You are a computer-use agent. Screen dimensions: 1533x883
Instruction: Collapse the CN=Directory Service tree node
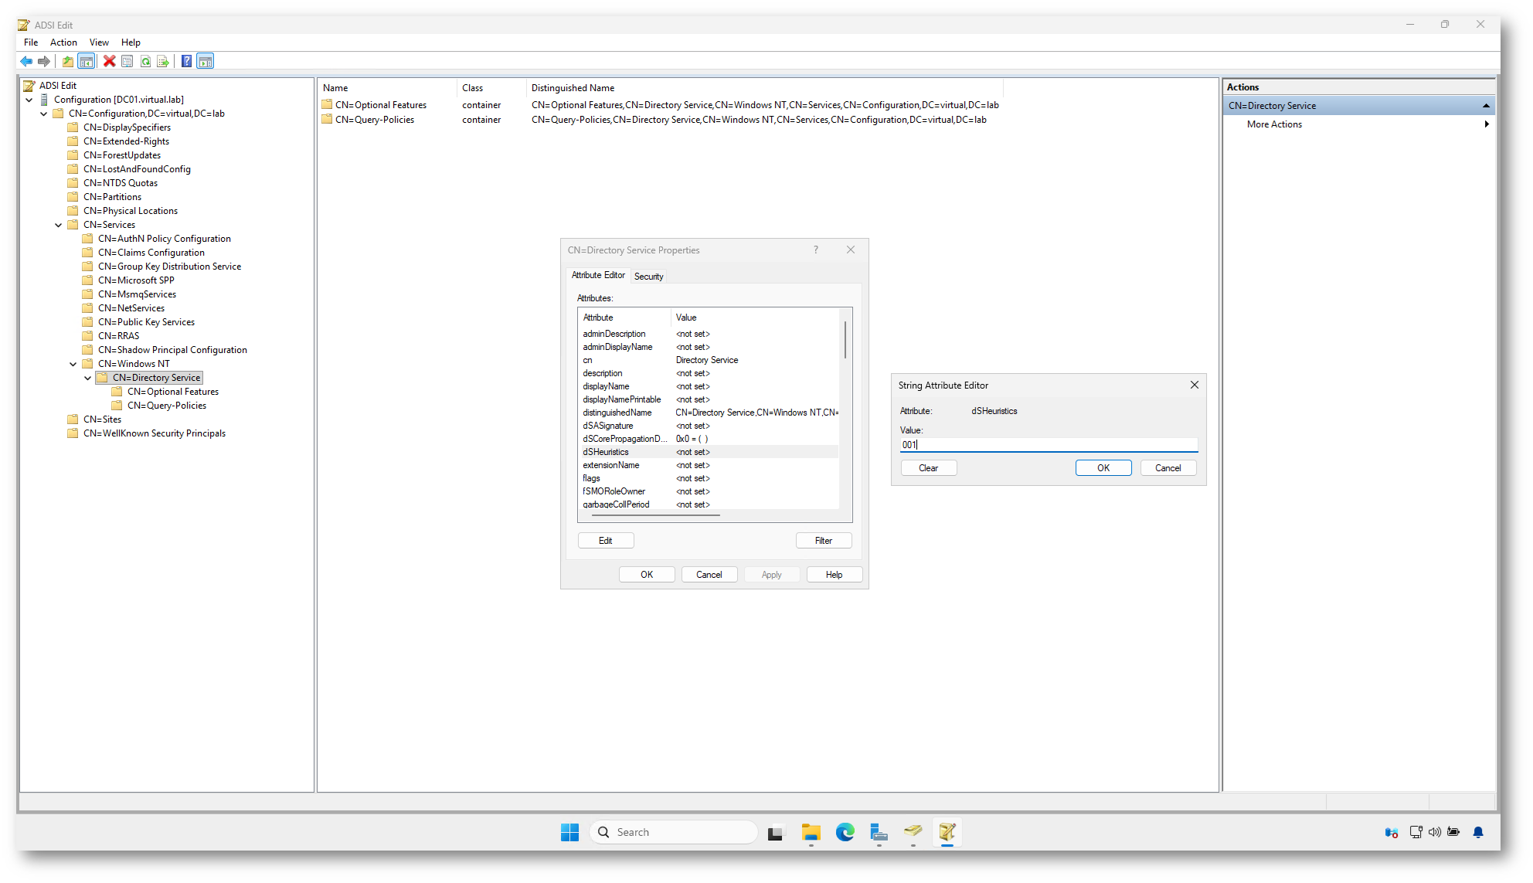click(x=88, y=378)
